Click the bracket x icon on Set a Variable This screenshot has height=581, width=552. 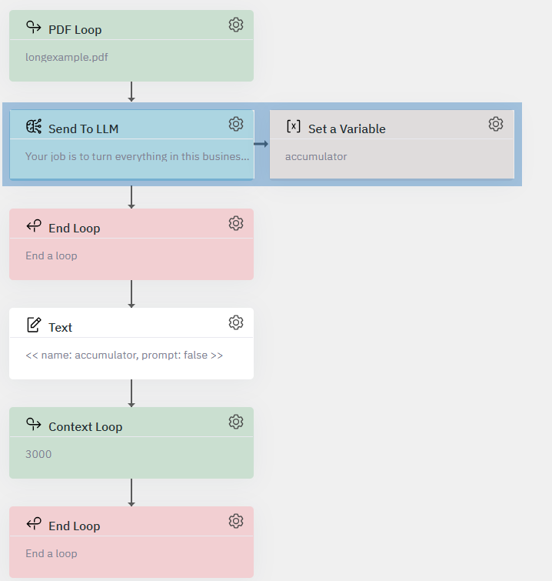294,126
